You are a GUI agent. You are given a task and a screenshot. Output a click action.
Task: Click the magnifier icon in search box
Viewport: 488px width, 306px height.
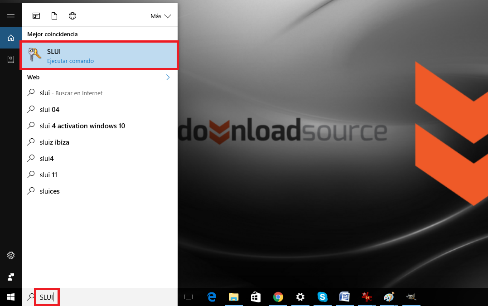(30, 297)
